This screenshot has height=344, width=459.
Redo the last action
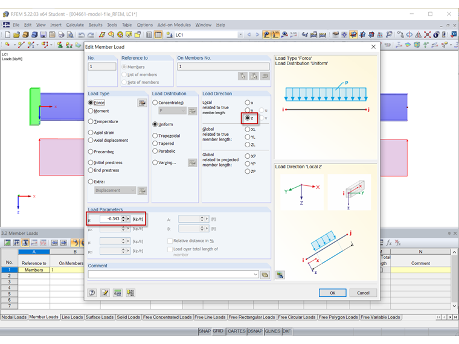tap(91, 35)
